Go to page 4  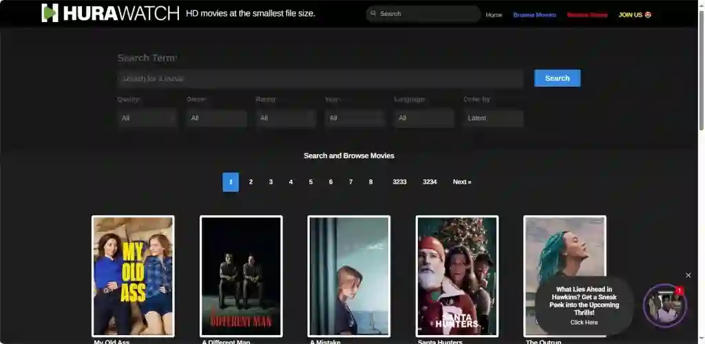pyautogui.click(x=291, y=182)
